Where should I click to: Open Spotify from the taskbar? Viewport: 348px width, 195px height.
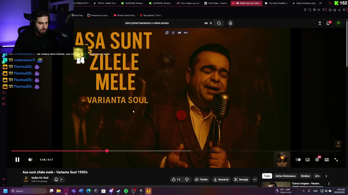pos(126,191)
